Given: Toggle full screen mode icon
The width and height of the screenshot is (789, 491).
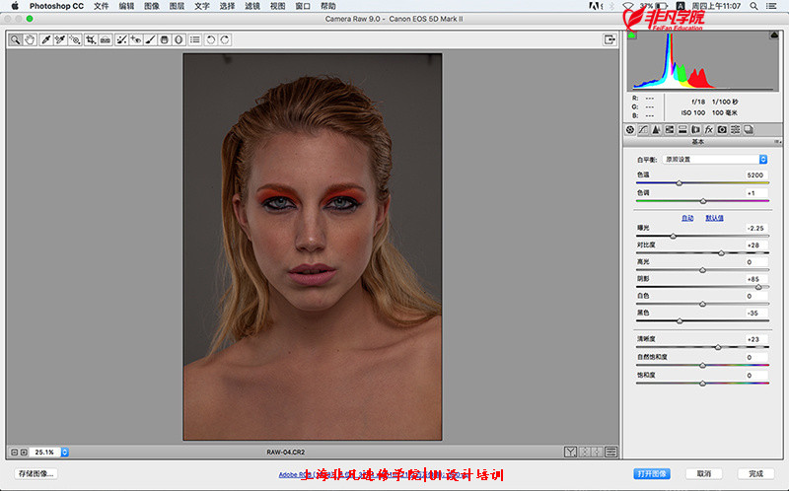Looking at the screenshot, I should pos(610,39).
